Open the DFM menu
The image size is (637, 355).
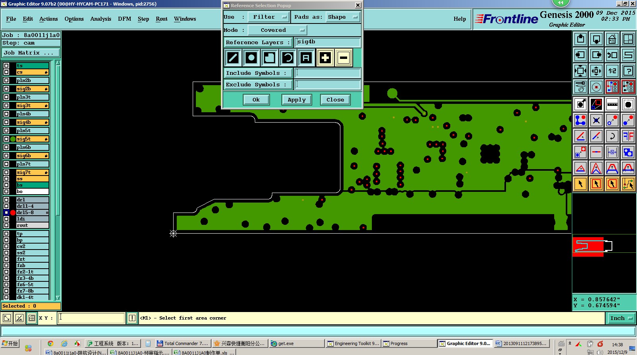125,19
